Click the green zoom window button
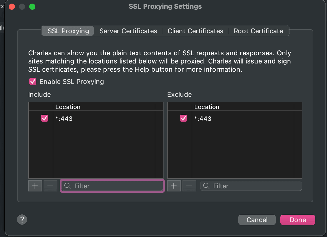 32,6
